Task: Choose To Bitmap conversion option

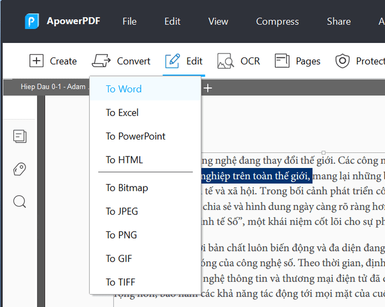Action: [145, 187]
